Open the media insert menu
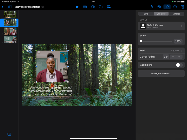The width and height of the screenshot is (187, 140). [x=109, y=7]
